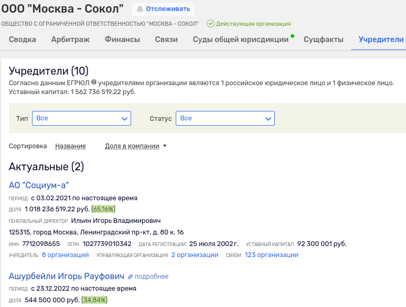The height and width of the screenshot is (307, 406).
Task: Open Суды общей юрисдикции tab
Action: pos(241,39)
